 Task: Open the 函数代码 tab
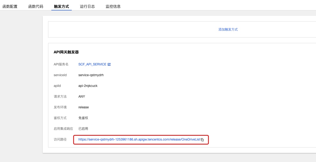[36, 6]
